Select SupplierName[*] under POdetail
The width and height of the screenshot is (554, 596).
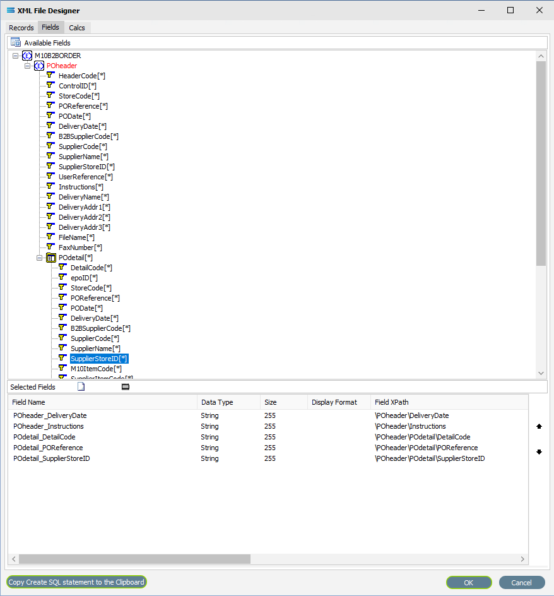(x=95, y=349)
